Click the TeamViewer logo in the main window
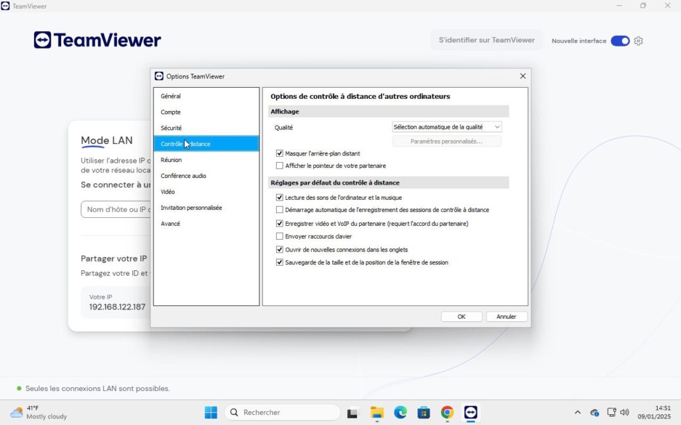 point(97,40)
